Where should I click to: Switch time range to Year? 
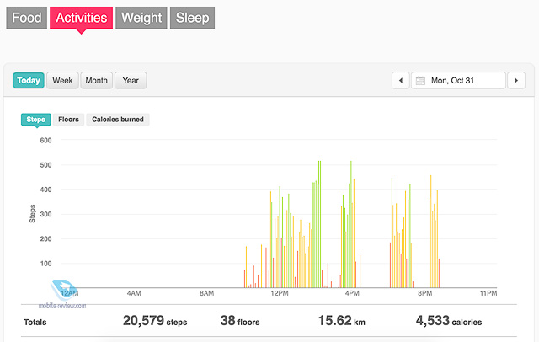coord(131,80)
